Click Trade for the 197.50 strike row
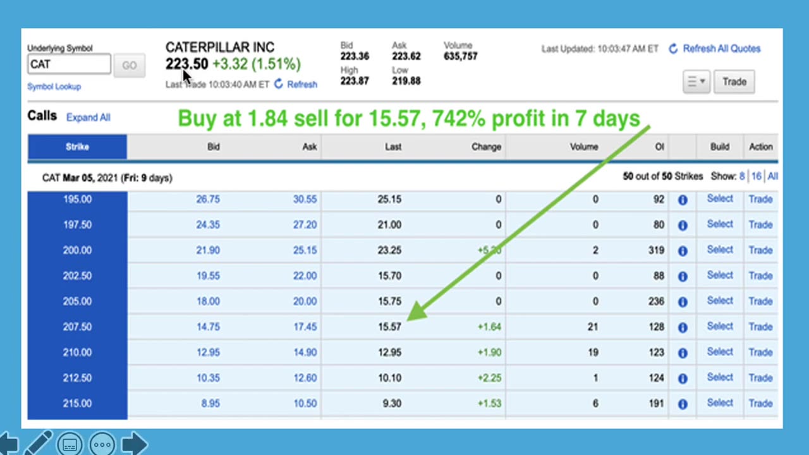The height and width of the screenshot is (455, 809). coord(760,224)
